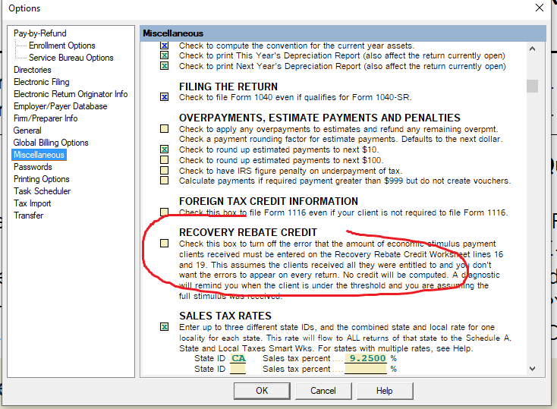Open Enrollment Options under Pay-by-Refund
The image size is (557, 409).
[61, 46]
